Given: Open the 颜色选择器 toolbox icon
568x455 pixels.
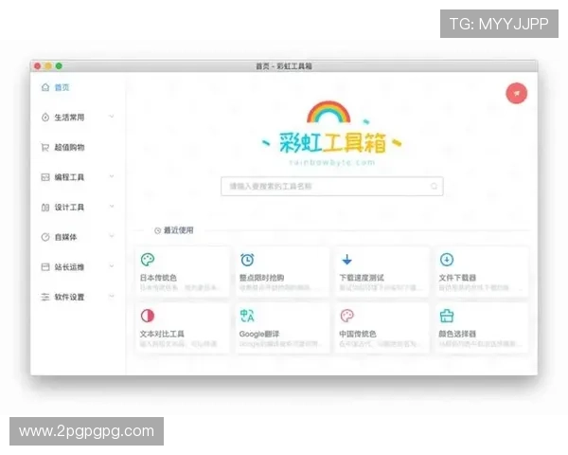Looking at the screenshot, I should (447, 316).
